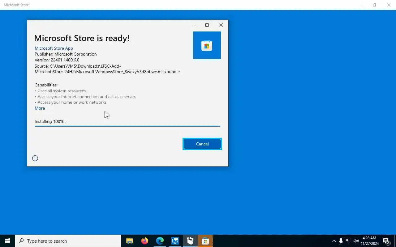This screenshot has height=247, width=396.
Task: Switch to Microsoft Store taskbar icon
Action: click(205, 241)
